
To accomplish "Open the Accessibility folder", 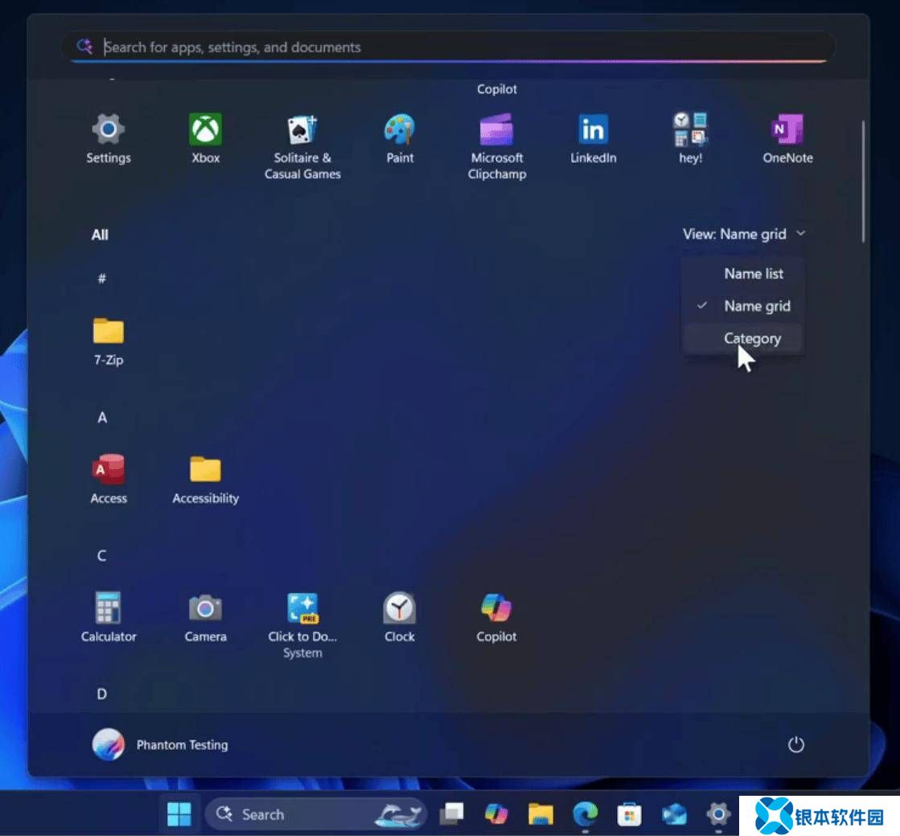I will click(205, 480).
